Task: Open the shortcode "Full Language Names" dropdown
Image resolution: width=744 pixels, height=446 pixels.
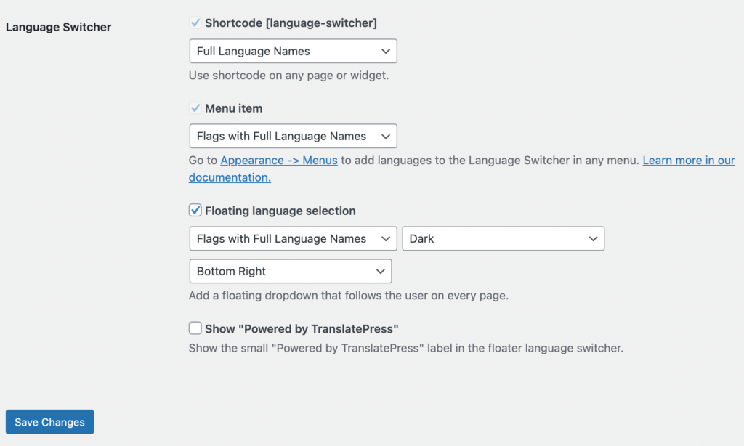Action: pos(293,52)
